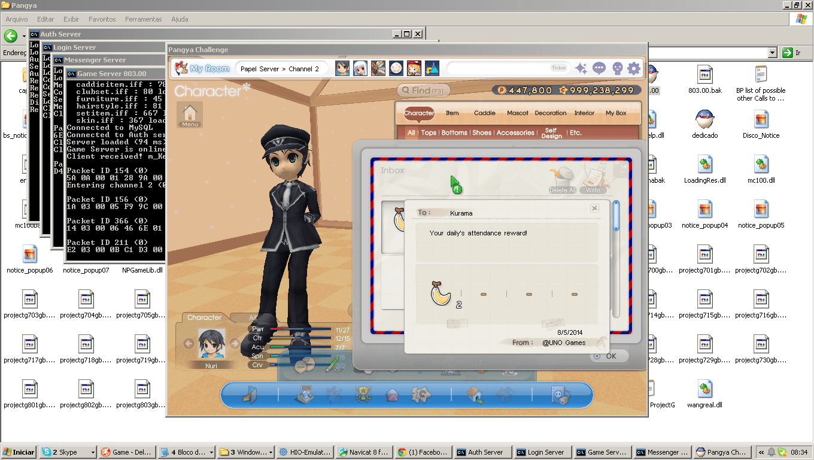Click the round ball icon in top bar
This screenshot has height=460, width=814.
pos(396,68)
